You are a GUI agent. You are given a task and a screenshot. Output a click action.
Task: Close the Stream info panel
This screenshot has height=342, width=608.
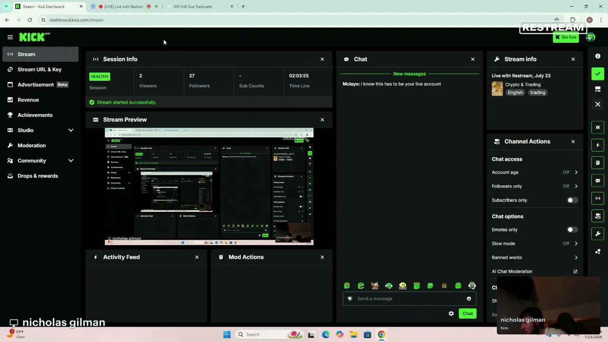573,59
